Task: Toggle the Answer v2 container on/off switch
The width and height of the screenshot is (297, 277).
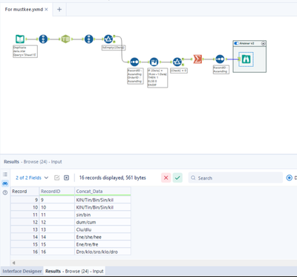Action: point(236,43)
